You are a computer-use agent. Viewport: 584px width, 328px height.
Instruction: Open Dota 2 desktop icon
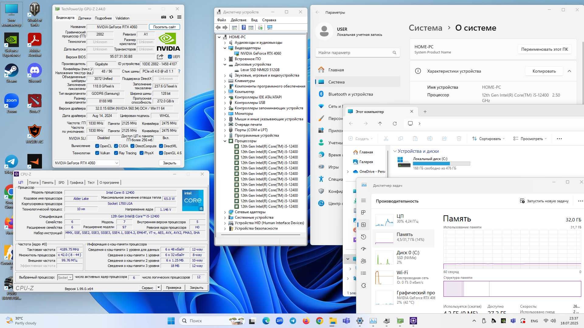(x=34, y=103)
